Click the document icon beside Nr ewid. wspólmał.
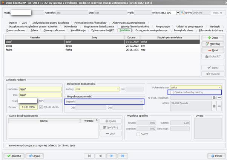The height and width of the screenshot is (160, 227). [214, 98]
